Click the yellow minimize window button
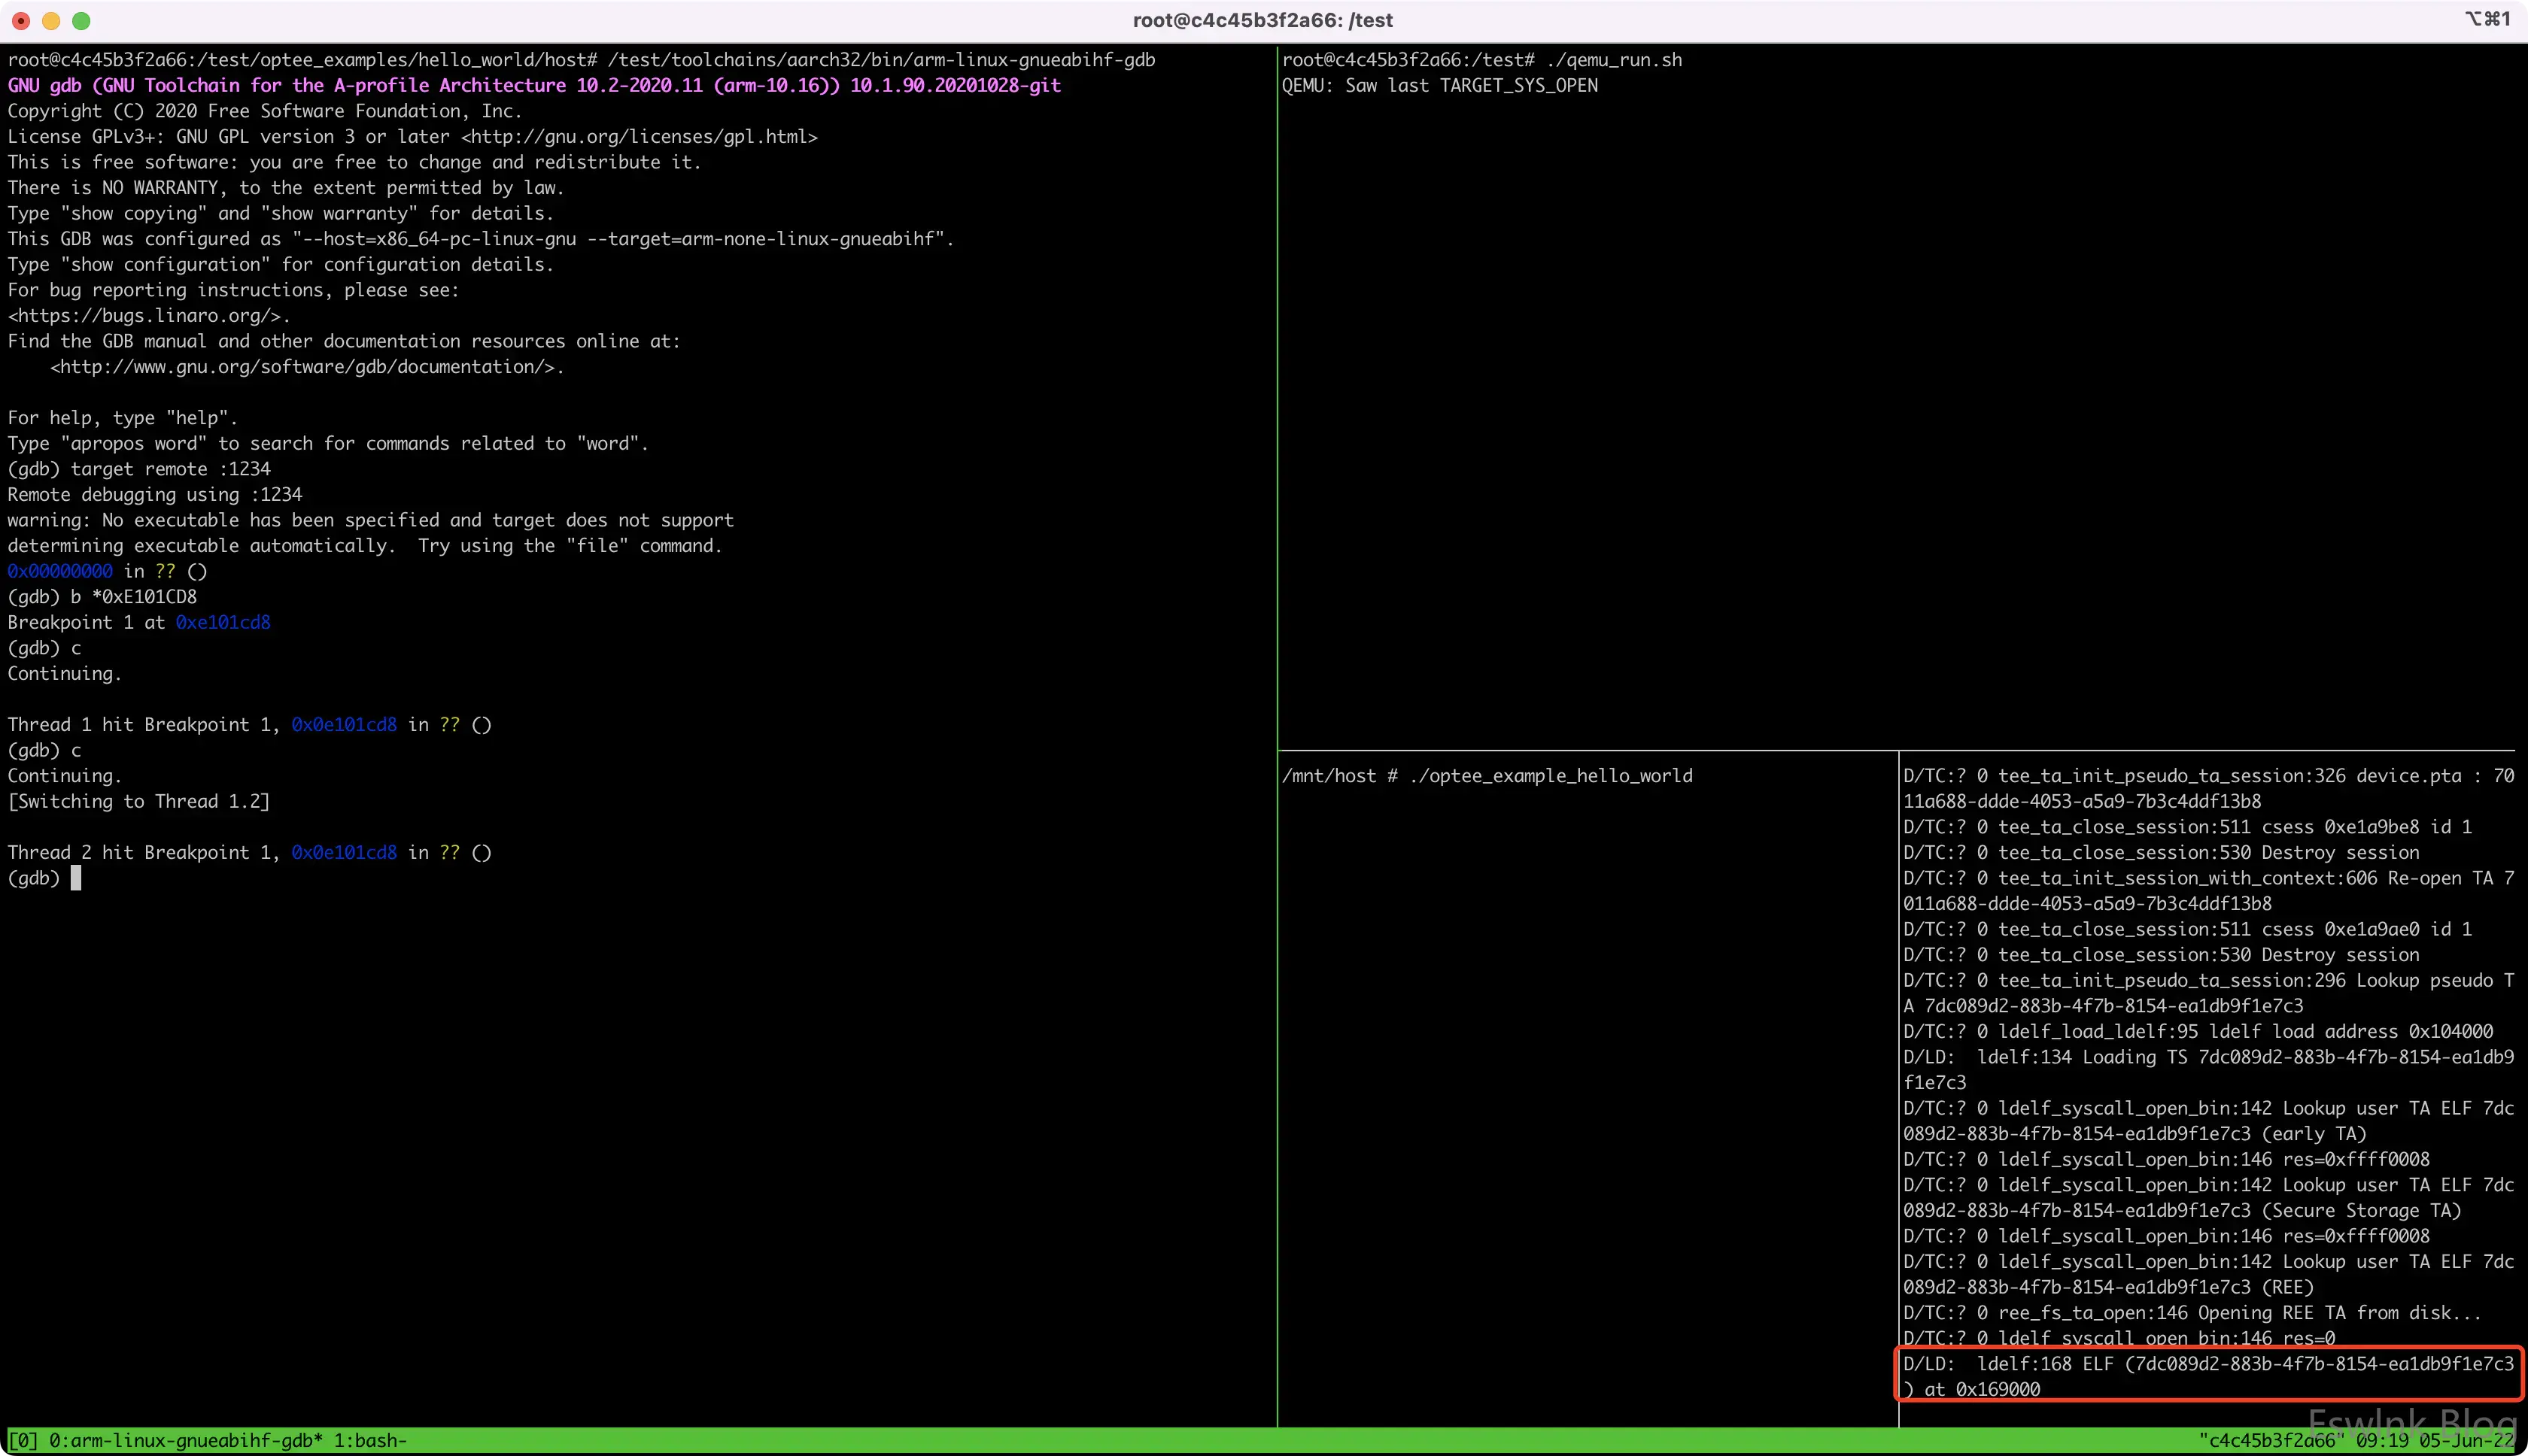2528x1456 pixels. [x=51, y=20]
